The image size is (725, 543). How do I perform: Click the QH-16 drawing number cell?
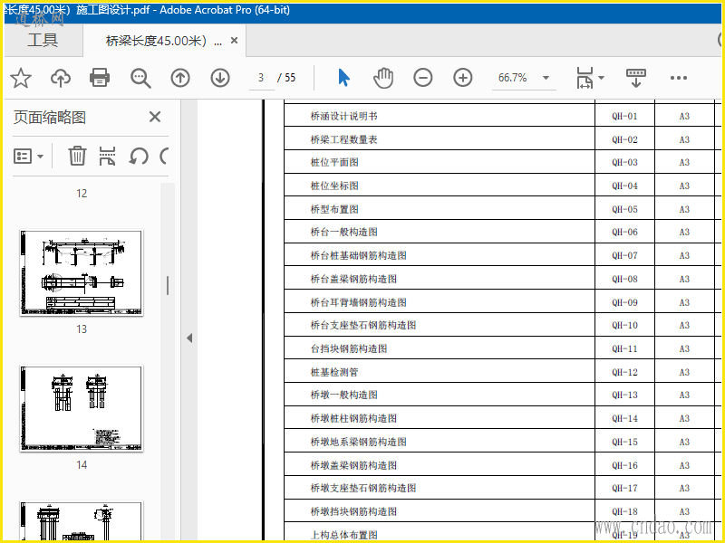(624, 465)
